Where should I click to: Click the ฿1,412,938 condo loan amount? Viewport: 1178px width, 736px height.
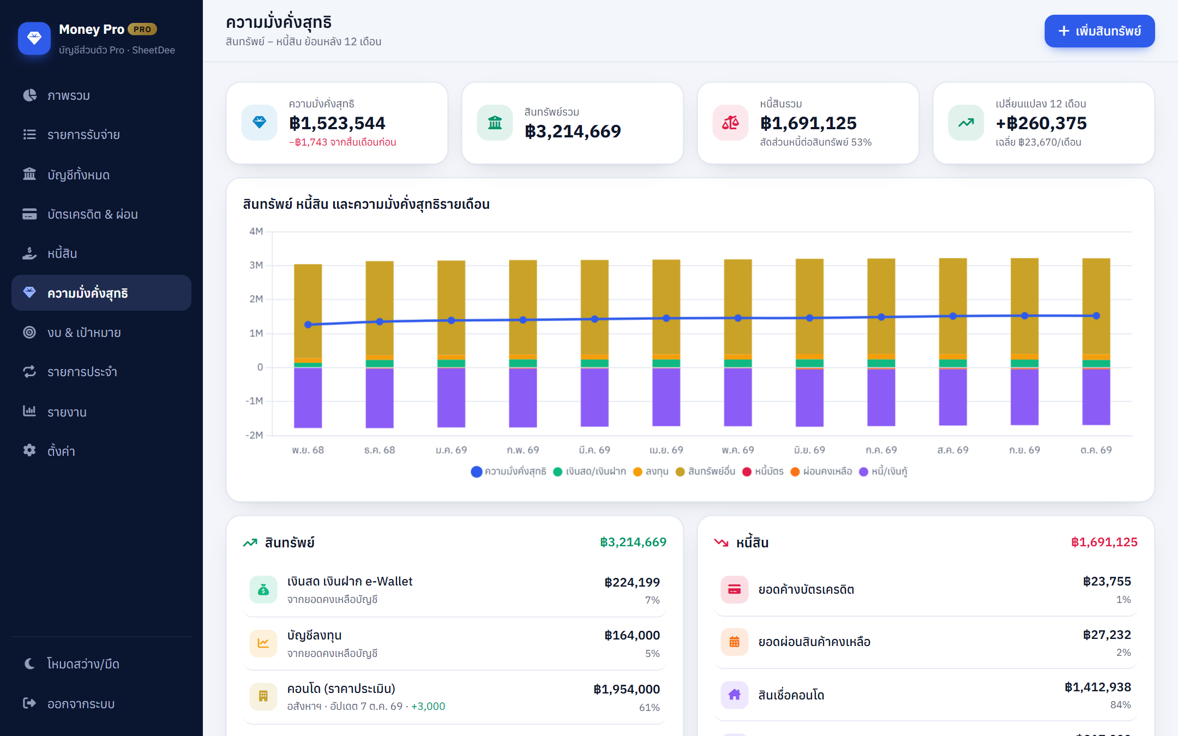coord(1098,687)
